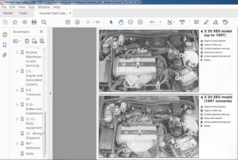
Task: Click the add new bookmark icon
Action: [34, 41]
